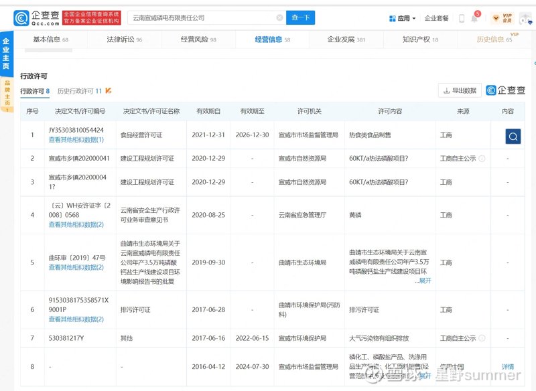The width and height of the screenshot is (536, 391).
Task: Open the 应用 dropdown menu
Action: pyautogui.click(x=403, y=19)
